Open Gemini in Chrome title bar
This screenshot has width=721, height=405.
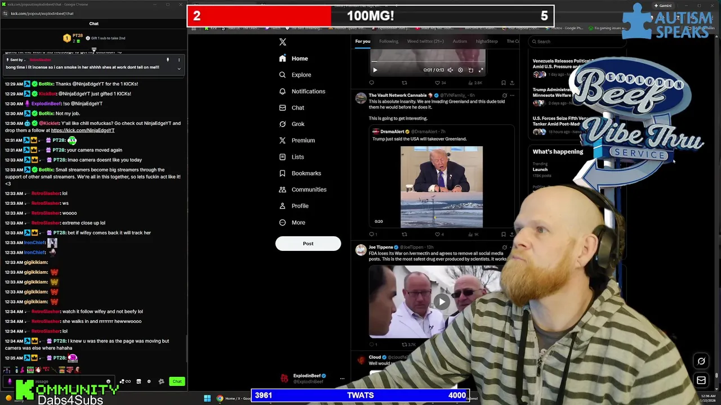(662, 6)
